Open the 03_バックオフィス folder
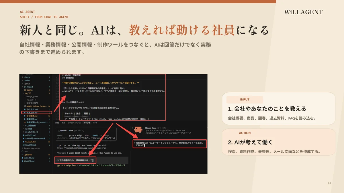The width and height of the screenshot is (344, 193). 32,132
